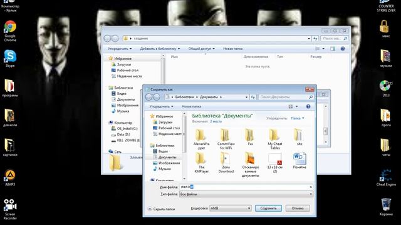Select the 'site' folder in Save dialog
Image resolution: width=401 pixels, height=225 pixels.
pyautogui.click(x=299, y=137)
